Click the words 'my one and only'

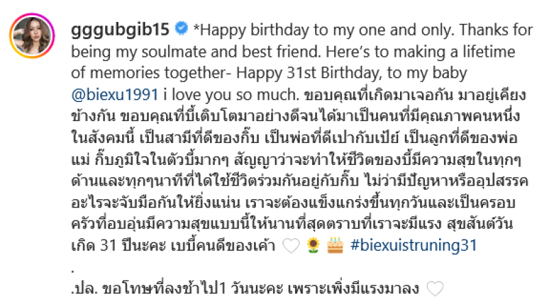click(393, 30)
